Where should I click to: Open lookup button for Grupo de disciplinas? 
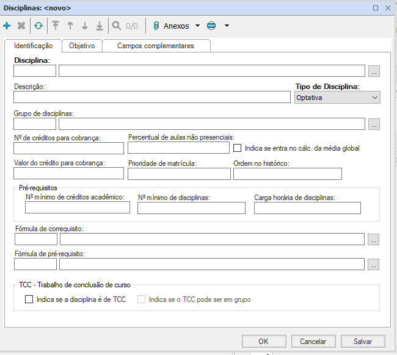tap(374, 124)
